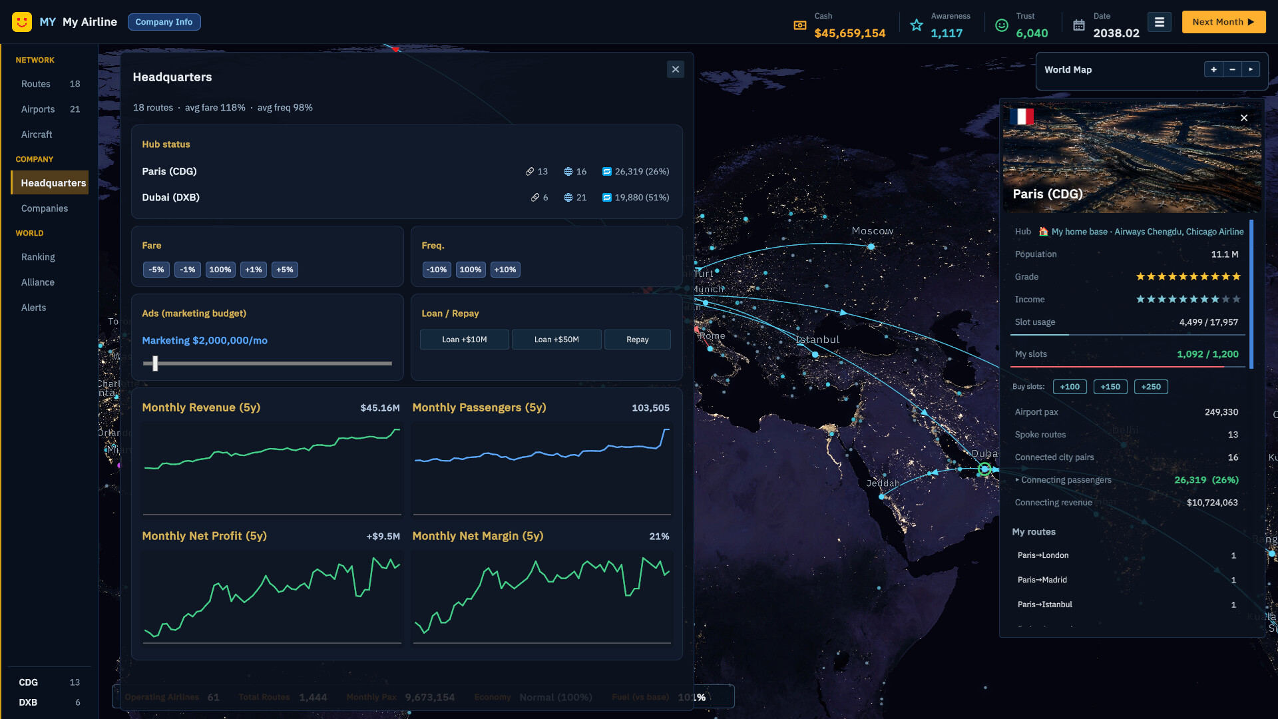Zoom in World Map with plus

click(1213, 69)
